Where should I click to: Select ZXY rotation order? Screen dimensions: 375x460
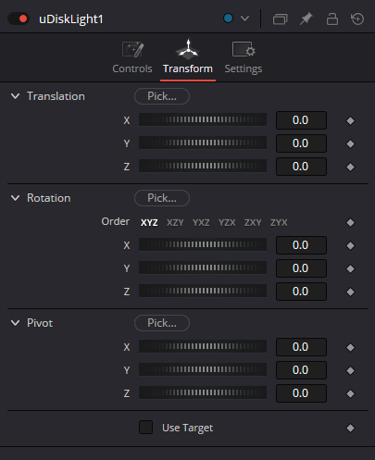pos(253,222)
